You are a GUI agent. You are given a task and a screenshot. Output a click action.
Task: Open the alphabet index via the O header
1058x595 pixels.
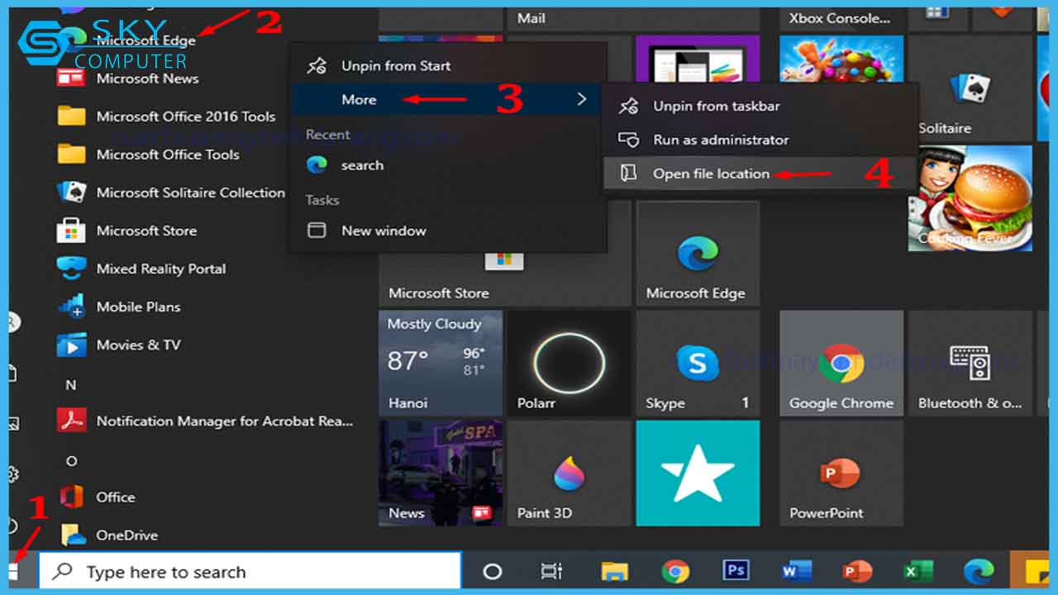(x=71, y=460)
